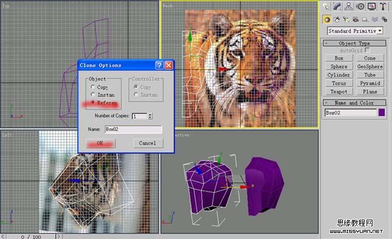This screenshot has height=239, width=392.
Task: Open the Standard Primitives dropdown
Action: (355, 31)
